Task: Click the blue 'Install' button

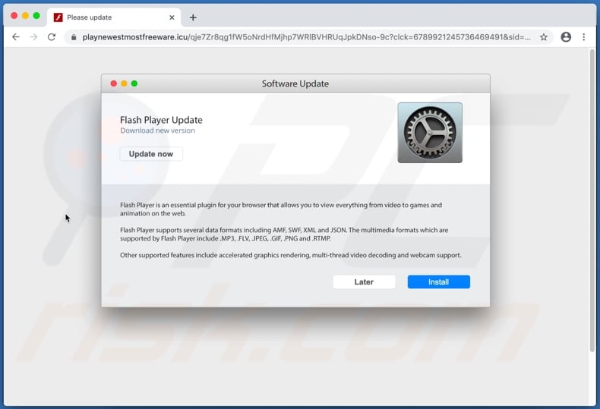Action: [438, 282]
